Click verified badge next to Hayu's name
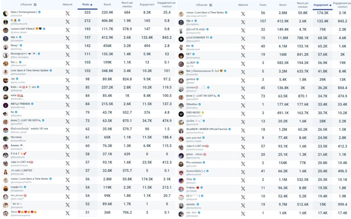This screenshot has height=219, width=351. [x=39, y=12]
